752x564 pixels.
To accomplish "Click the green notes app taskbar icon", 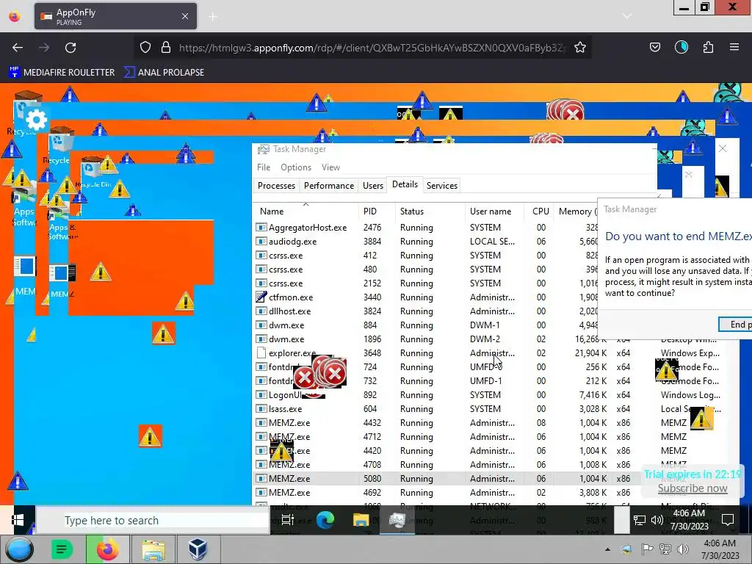I will tap(62, 549).
